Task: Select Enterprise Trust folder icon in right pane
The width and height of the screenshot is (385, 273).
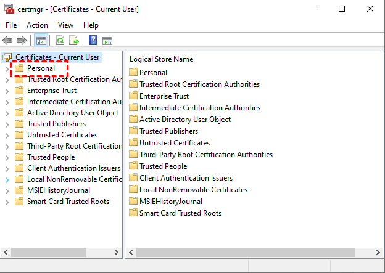Action: pos(133,96)
